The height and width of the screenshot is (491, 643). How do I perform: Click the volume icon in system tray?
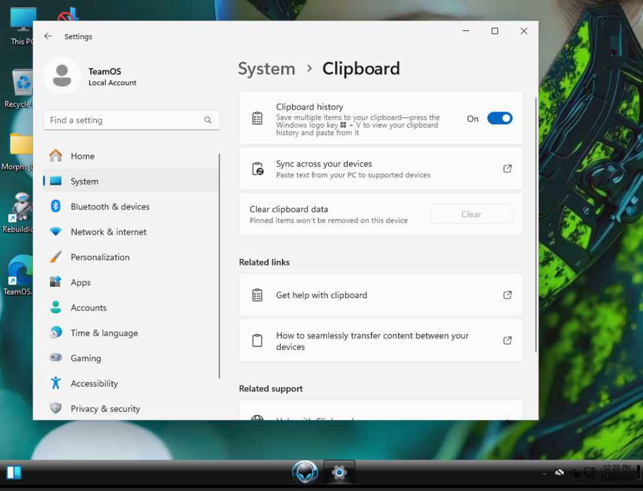[575, 473]
